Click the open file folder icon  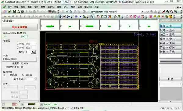[x=9, y=12]
